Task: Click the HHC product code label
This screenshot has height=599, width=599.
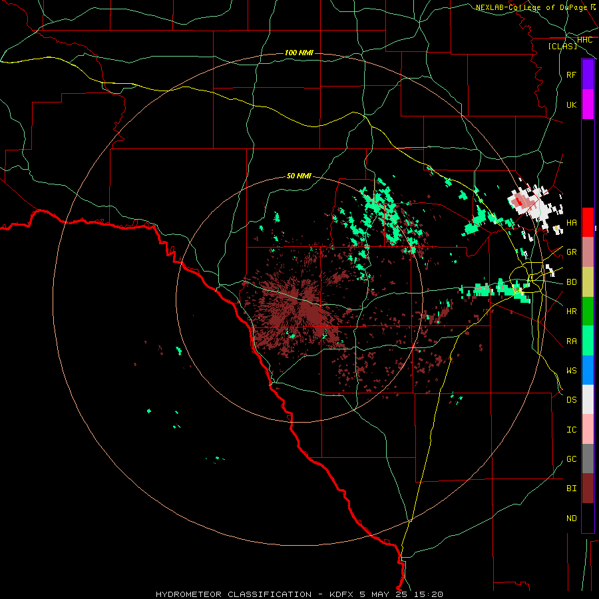Action: coord(584,40)
